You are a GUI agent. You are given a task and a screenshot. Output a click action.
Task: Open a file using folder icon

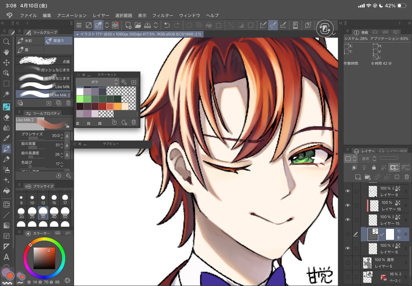tap(138, 25)
